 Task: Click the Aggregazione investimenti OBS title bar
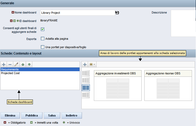(118, 73)
